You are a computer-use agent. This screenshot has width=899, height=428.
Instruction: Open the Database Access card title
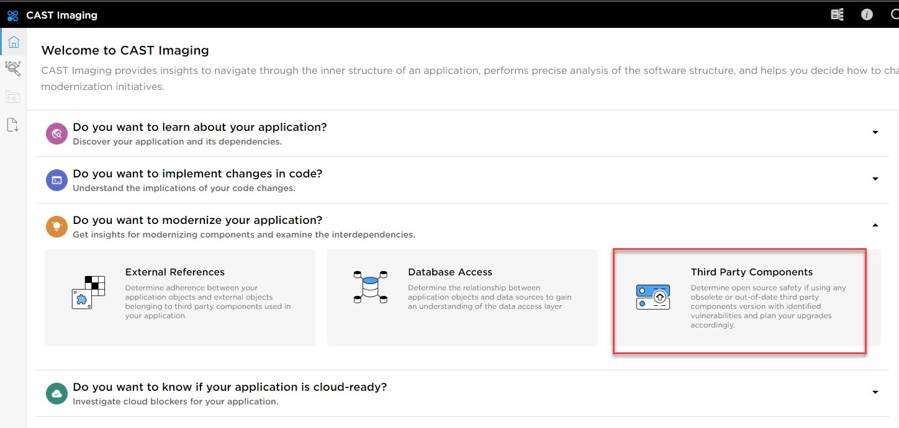(449, 272)
